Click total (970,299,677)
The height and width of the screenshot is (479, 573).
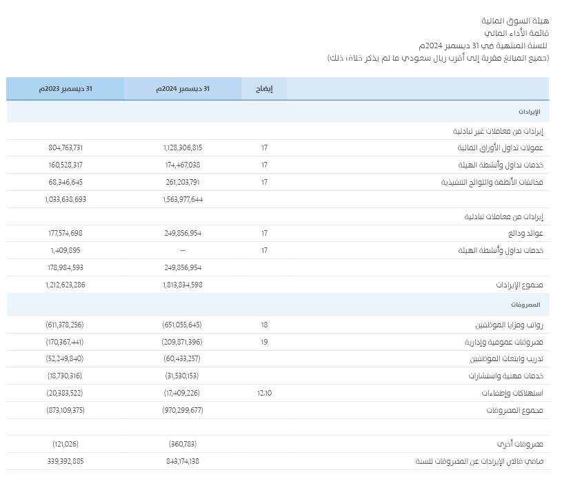[183, 410]
